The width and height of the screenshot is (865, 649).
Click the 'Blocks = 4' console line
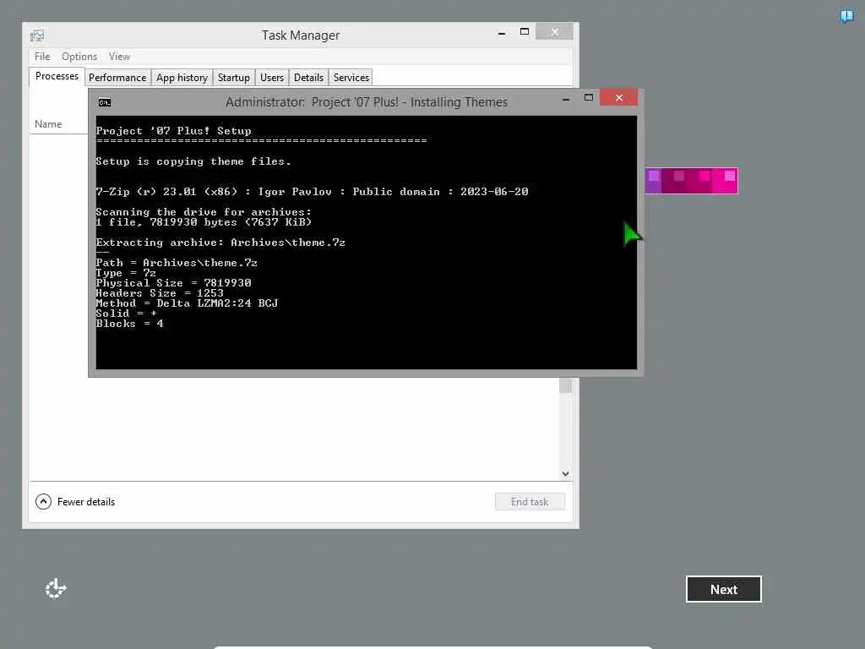point(129,324)
